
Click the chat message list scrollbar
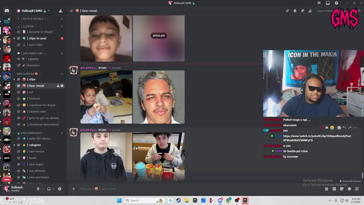click(362, 175)
